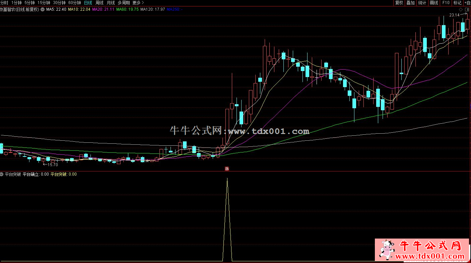Toggle the side panel icon at top right

[x=467, y=9]
